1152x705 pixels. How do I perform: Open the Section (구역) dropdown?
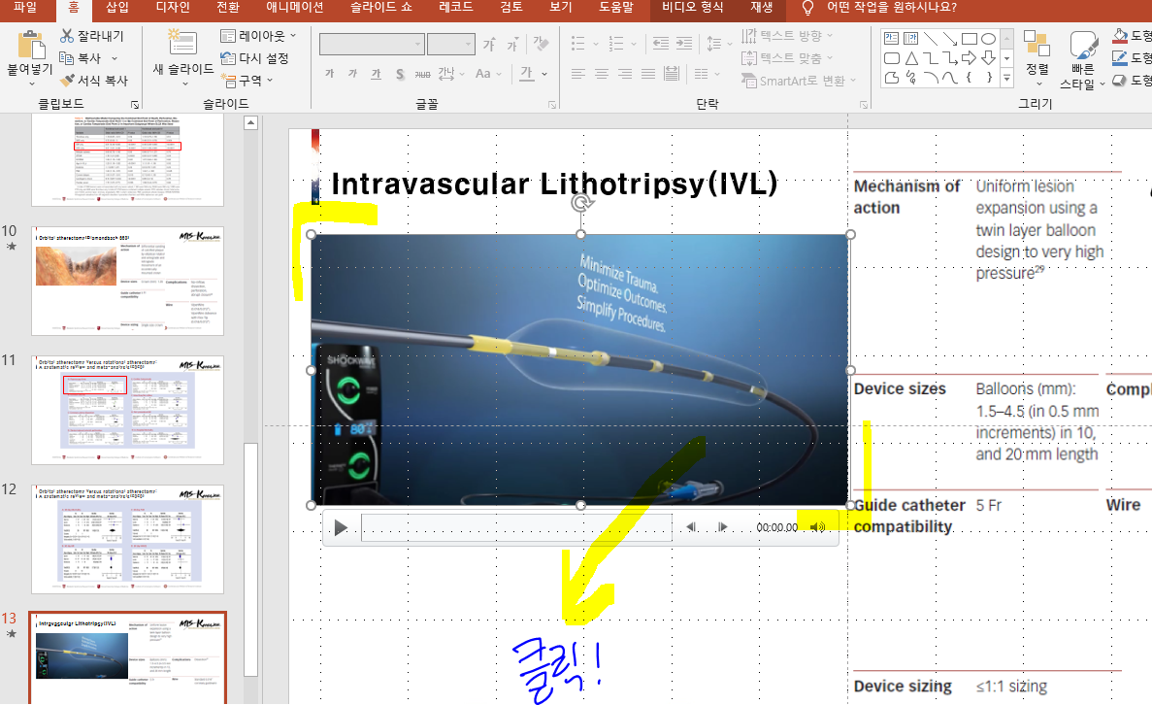[x=247, y=81]
